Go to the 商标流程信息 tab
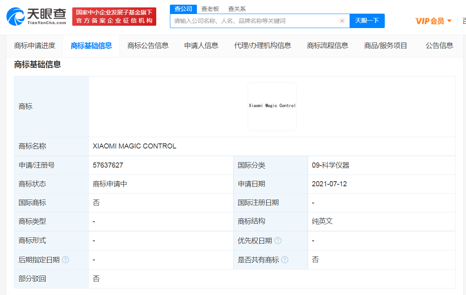 pyautogui.click(x=327, y=46)
